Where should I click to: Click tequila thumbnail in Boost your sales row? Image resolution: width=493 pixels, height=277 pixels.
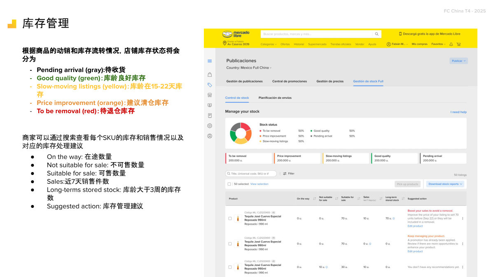click(238, 219)
